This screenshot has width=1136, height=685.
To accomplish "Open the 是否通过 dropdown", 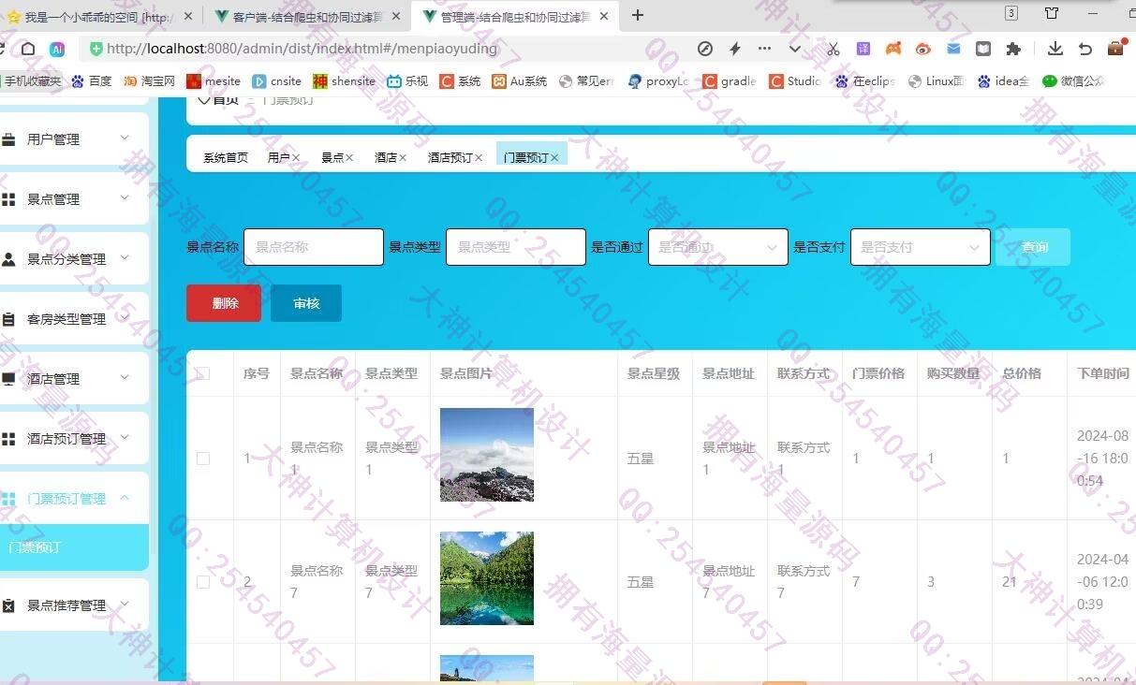I will pos(718,247).
